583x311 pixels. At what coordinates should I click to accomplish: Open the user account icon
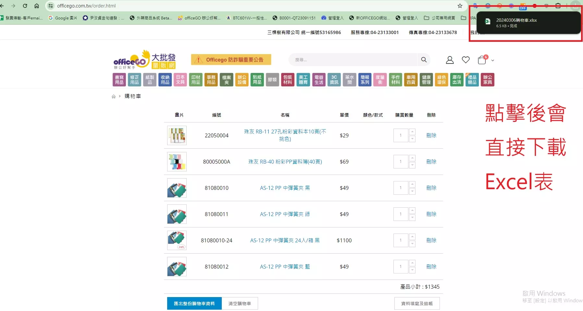tap(450, 60)
